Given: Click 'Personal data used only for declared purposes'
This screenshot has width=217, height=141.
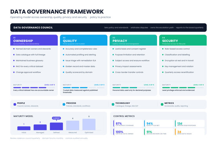Looking at the screenshot, I should coord(132,90).
